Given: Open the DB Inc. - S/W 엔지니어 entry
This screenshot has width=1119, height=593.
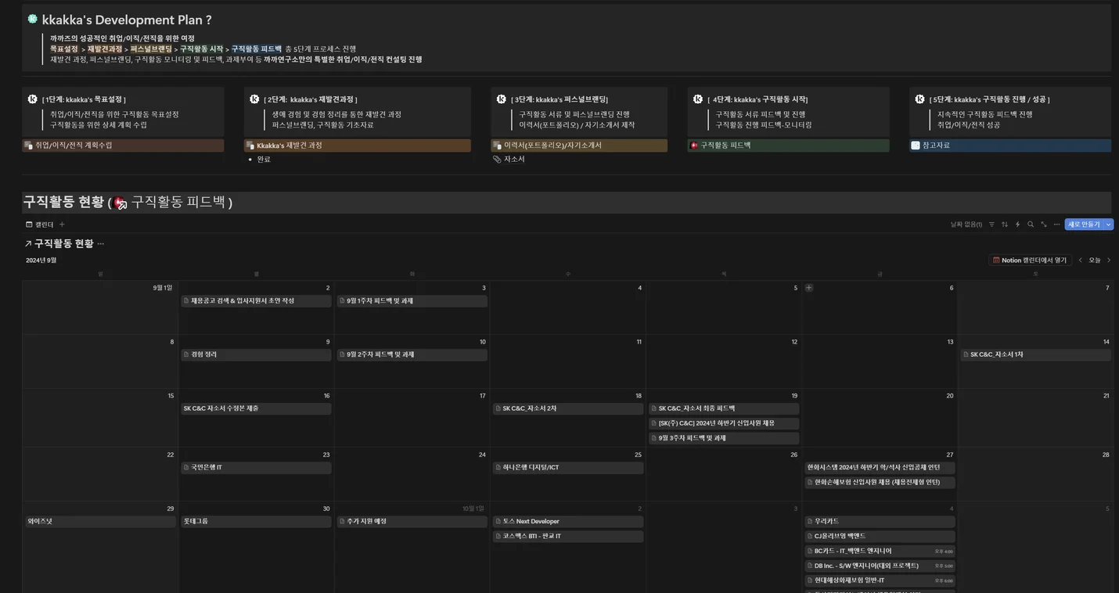Looking at the screenshot, I should (x=880, y=566).
